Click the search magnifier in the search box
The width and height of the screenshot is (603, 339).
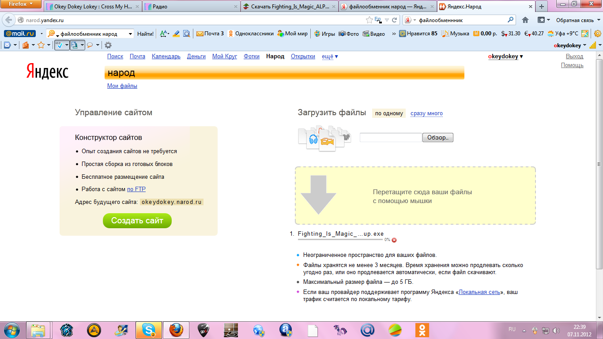point(511,20)
